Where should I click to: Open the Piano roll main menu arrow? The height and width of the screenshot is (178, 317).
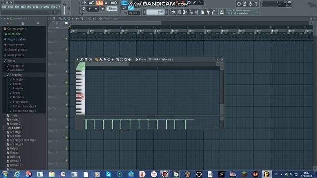(x=77, y=59)
